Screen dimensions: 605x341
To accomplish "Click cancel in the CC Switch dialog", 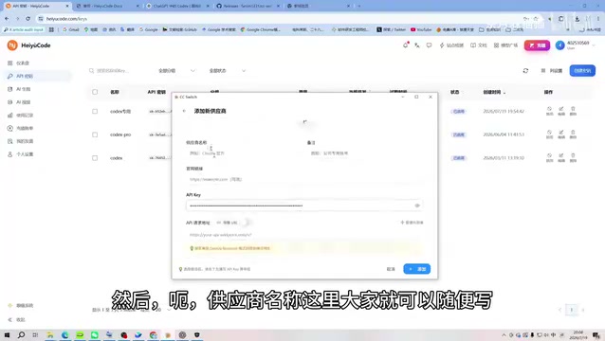I will pos(391,269).
